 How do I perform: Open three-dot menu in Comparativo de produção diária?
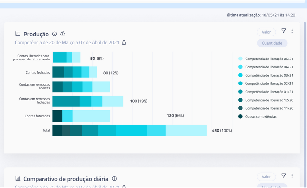pos(292,176)
